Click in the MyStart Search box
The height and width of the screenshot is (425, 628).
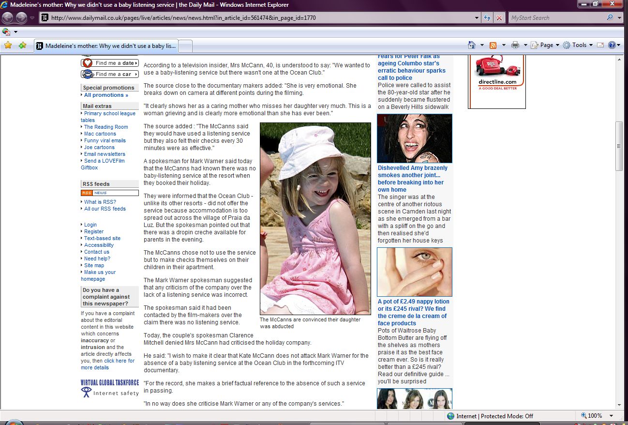point(556,18)
